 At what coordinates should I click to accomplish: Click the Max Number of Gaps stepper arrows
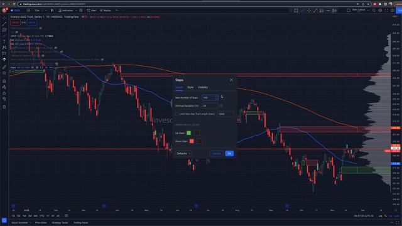[x=215, y=98]
